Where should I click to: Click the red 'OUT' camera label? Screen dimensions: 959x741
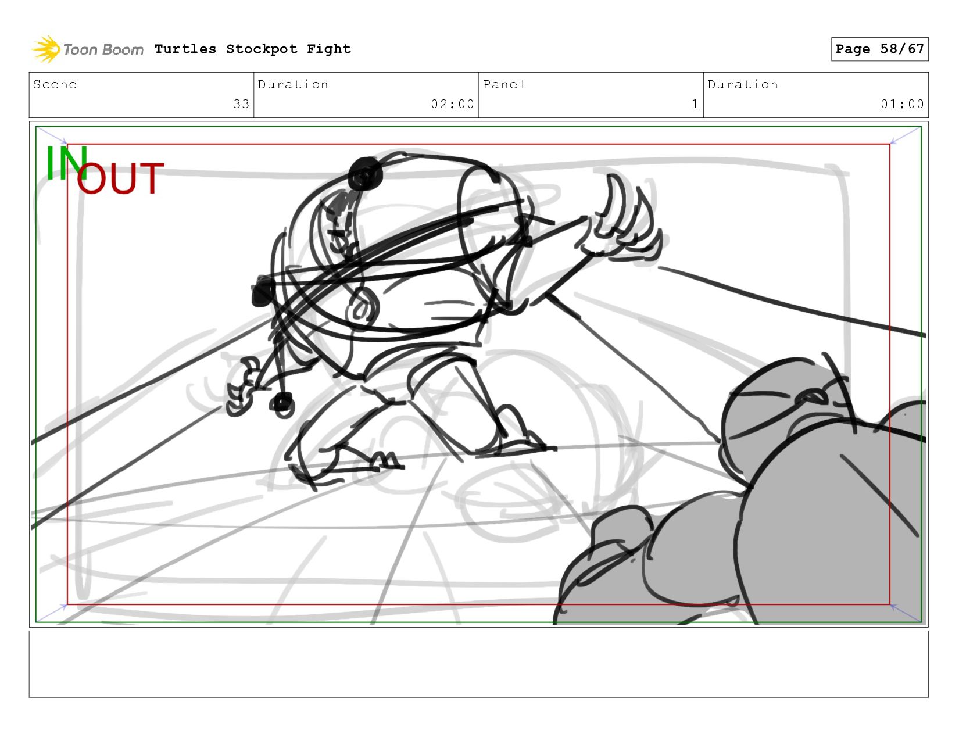click(120, 178)
